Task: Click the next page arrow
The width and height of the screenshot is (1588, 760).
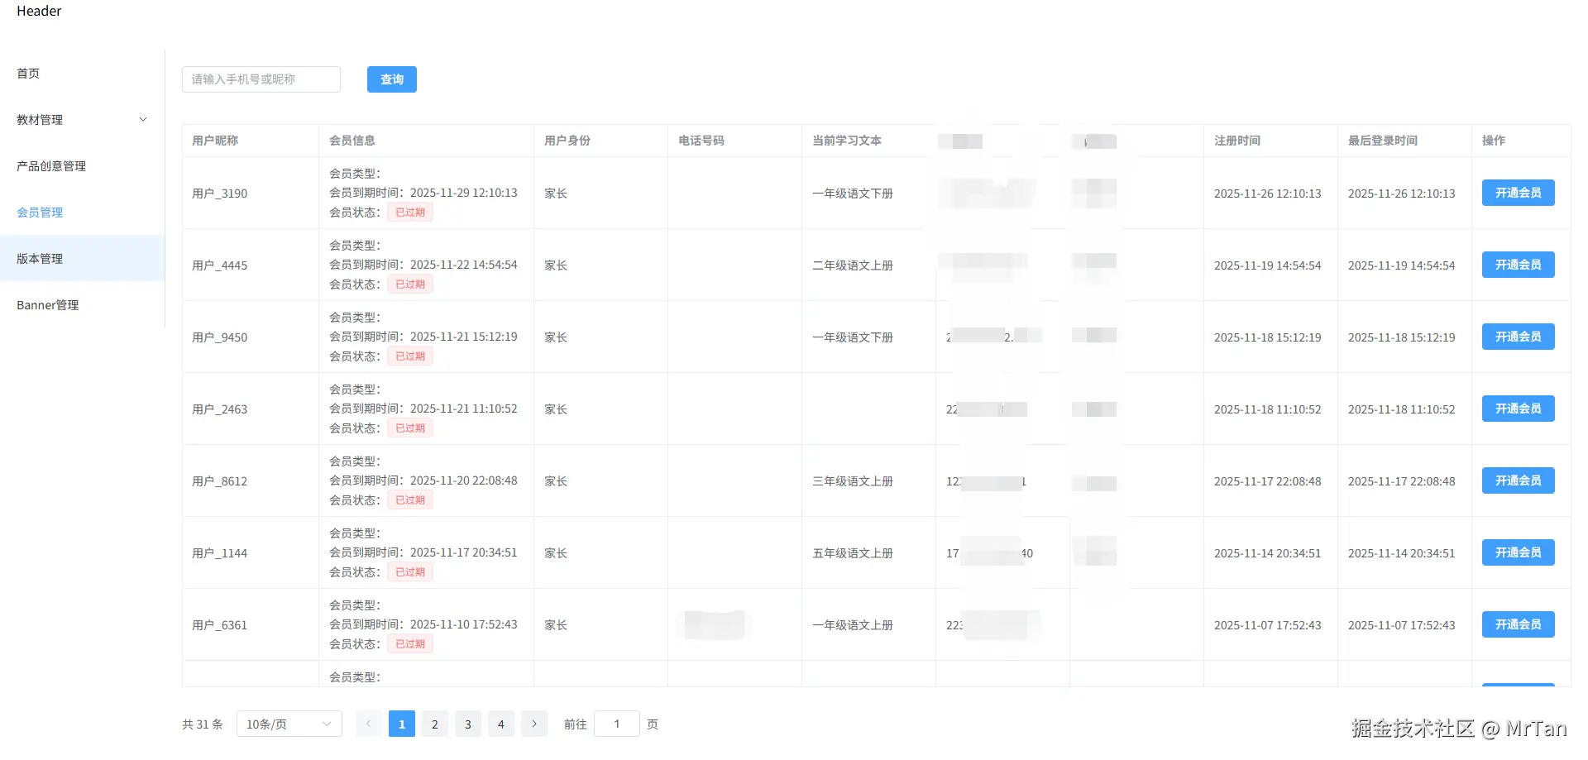Action: click(533, 724)
